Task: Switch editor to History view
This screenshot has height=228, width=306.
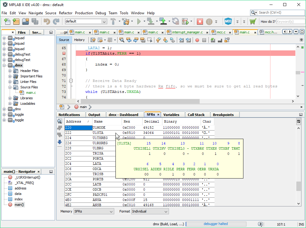Action: pyautogui.click(x=79, y=40)
